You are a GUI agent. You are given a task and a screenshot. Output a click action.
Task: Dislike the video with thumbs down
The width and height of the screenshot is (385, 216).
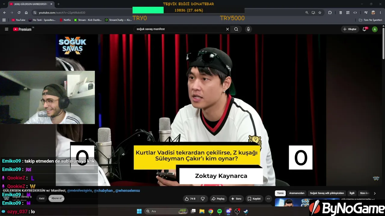pos(203,199)
